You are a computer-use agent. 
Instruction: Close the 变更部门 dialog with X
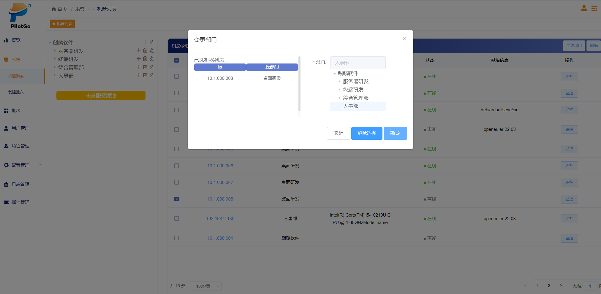pos(404,39)
